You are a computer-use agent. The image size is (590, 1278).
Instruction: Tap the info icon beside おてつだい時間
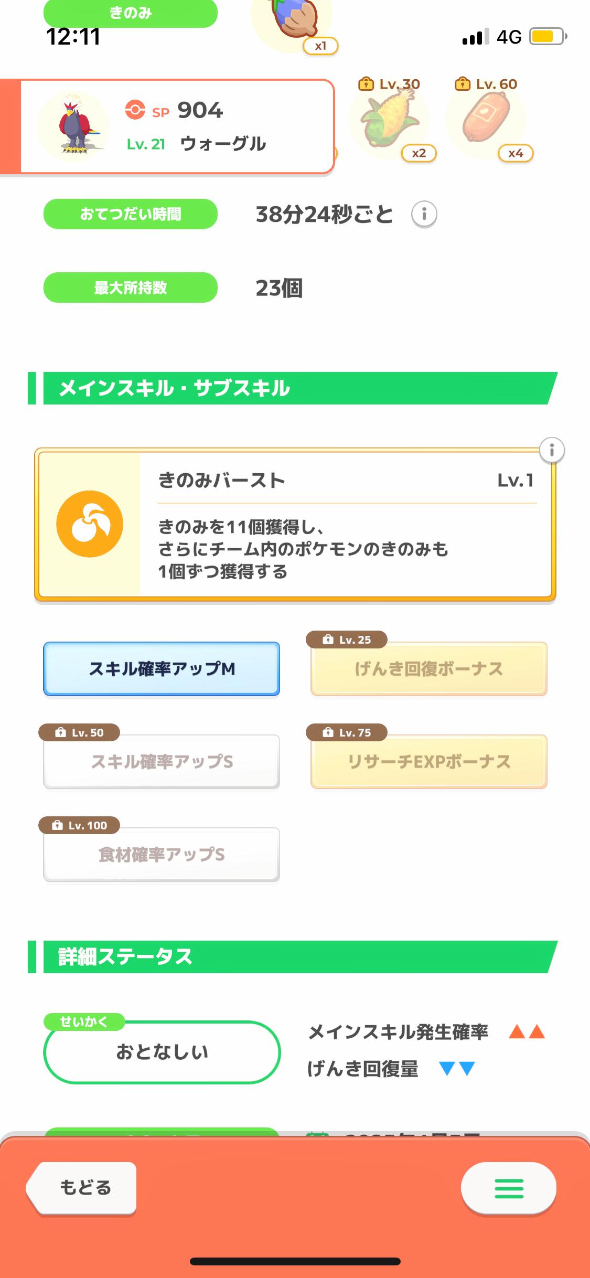424,214
